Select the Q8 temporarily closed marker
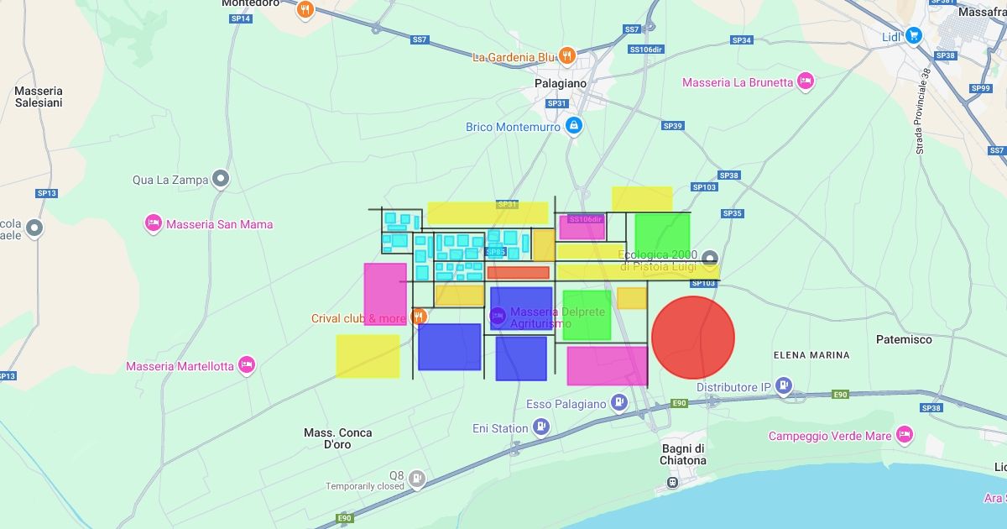The image size is (1007, 529). tap(417, 479)
